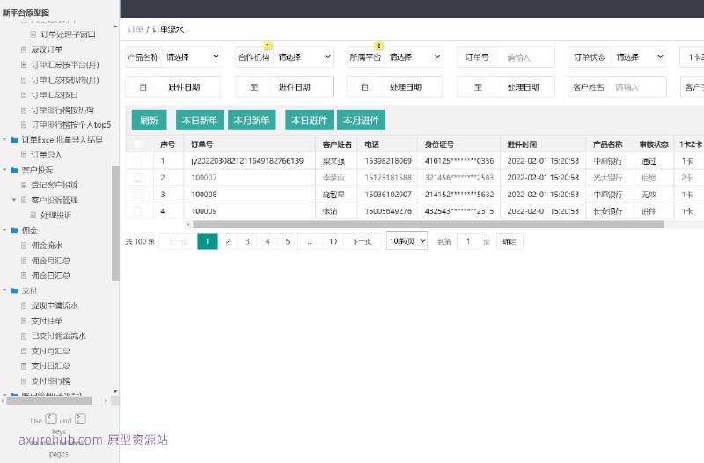Click page icon beside 支付排行榜

point(24,381)
